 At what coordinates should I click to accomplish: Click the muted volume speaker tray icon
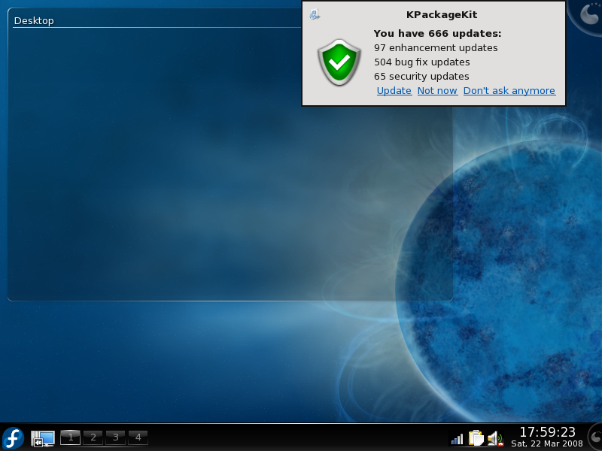pyautogui.click(x=494, y=438)
